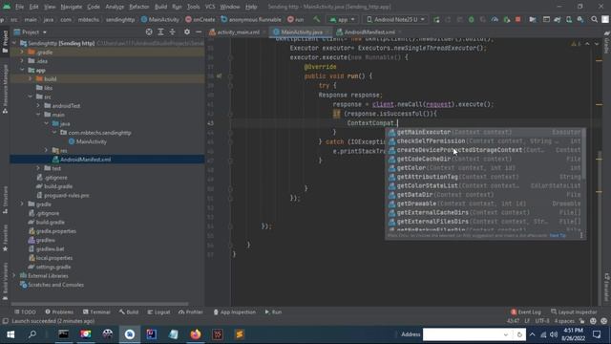Choose getExternalCacheDirs completion suggestion
This screenshot has height=344, width=611.
click(x=485, y=212)
